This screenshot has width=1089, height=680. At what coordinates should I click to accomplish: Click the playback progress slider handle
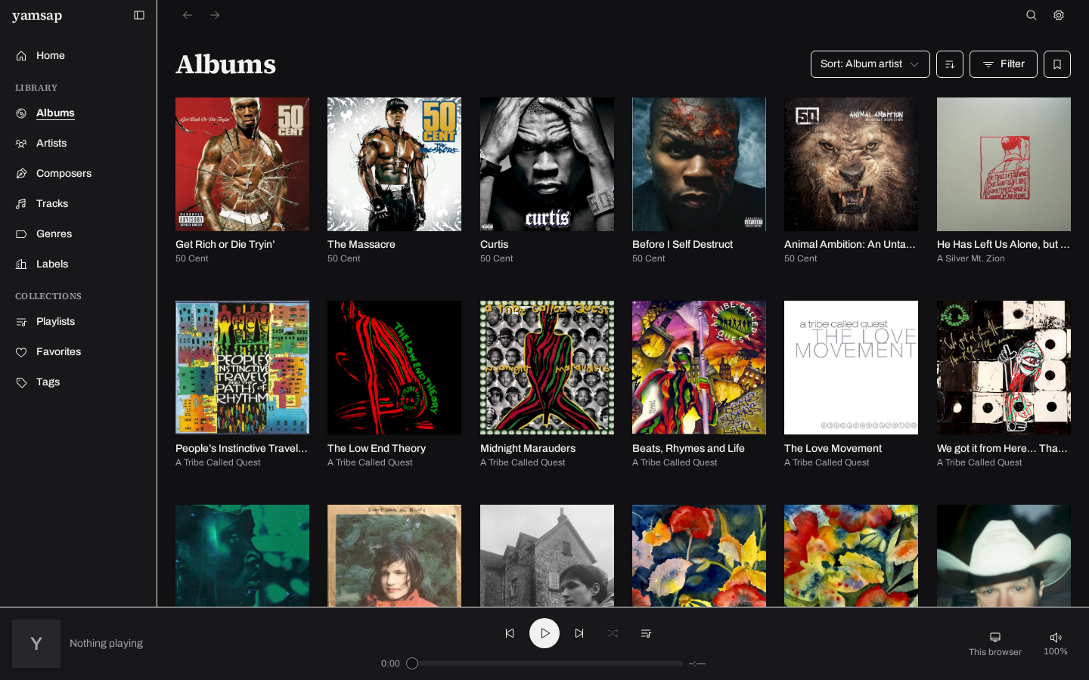tap(412, 663)
